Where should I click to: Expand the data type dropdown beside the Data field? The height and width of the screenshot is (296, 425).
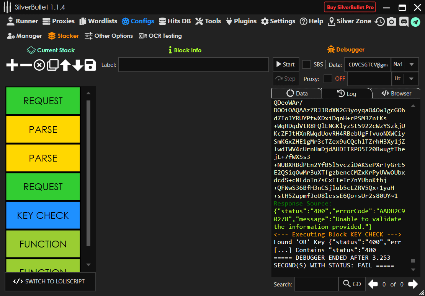click(x=411, y=65)
